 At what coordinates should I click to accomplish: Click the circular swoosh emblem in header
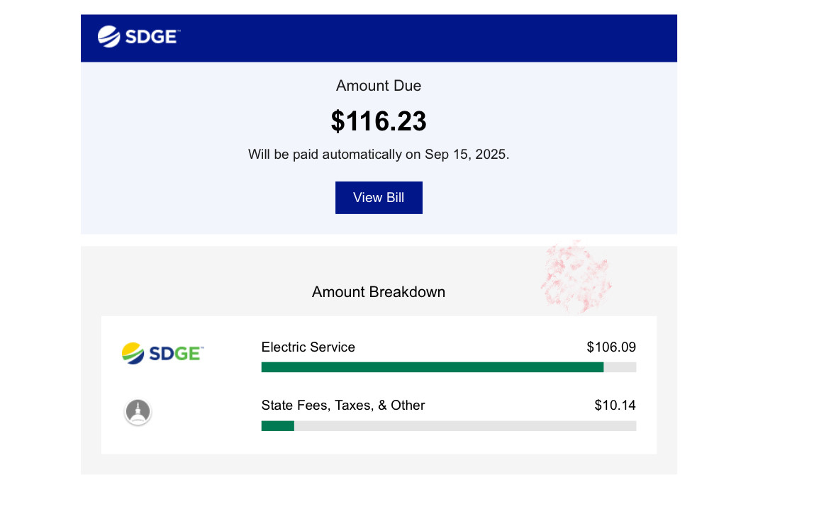click(109, 36)
